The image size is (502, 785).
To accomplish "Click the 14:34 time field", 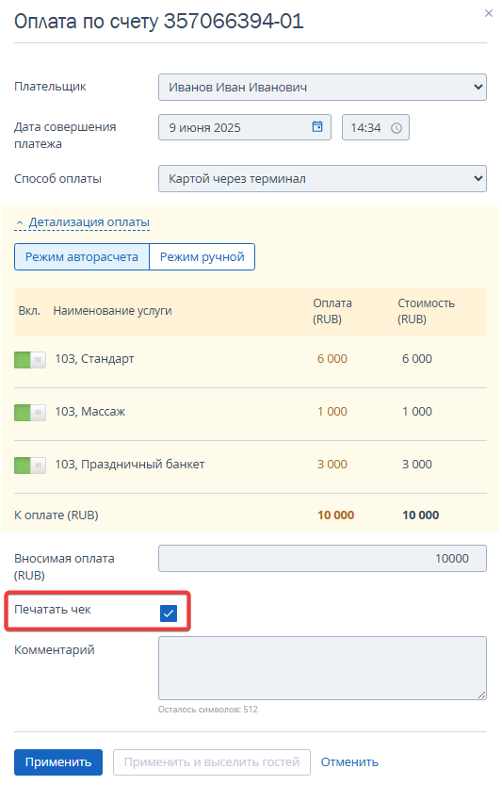I will [376, 127].
